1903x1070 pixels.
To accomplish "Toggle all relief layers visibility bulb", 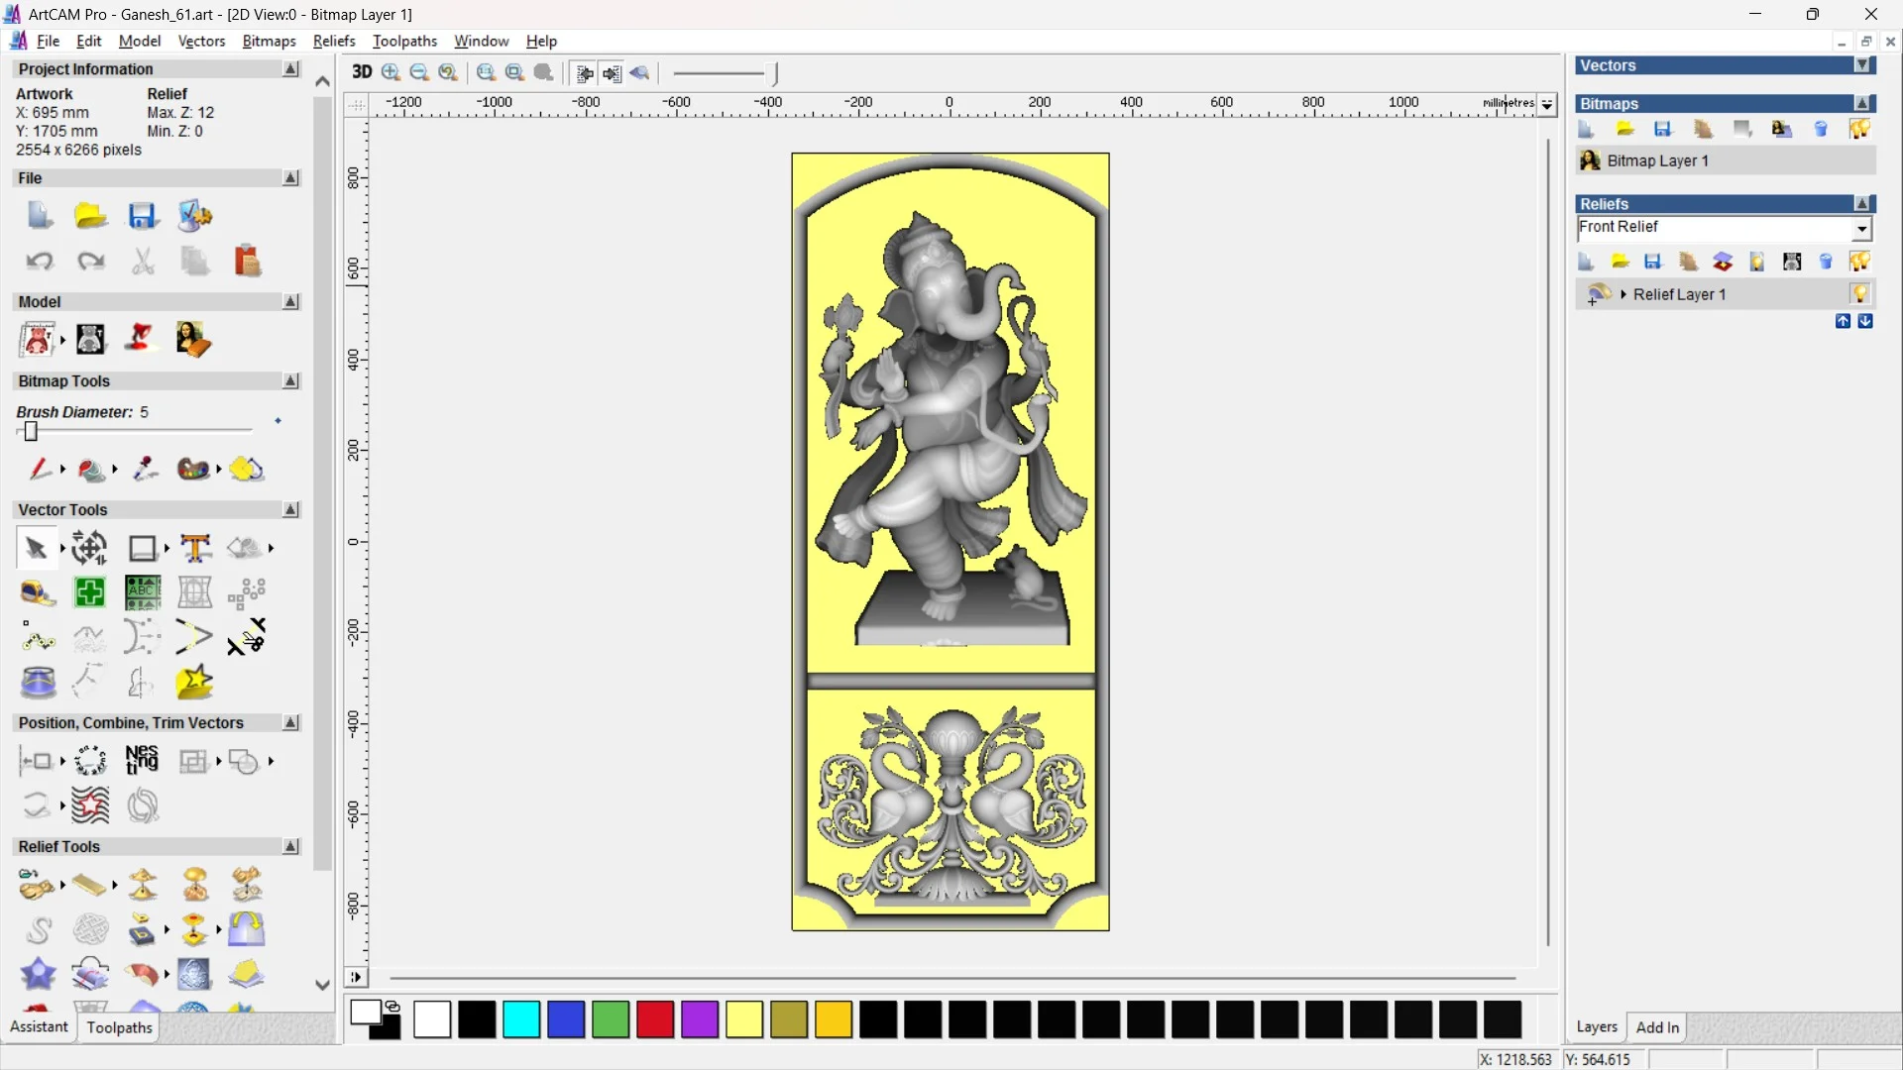I will pos(1859,262).
